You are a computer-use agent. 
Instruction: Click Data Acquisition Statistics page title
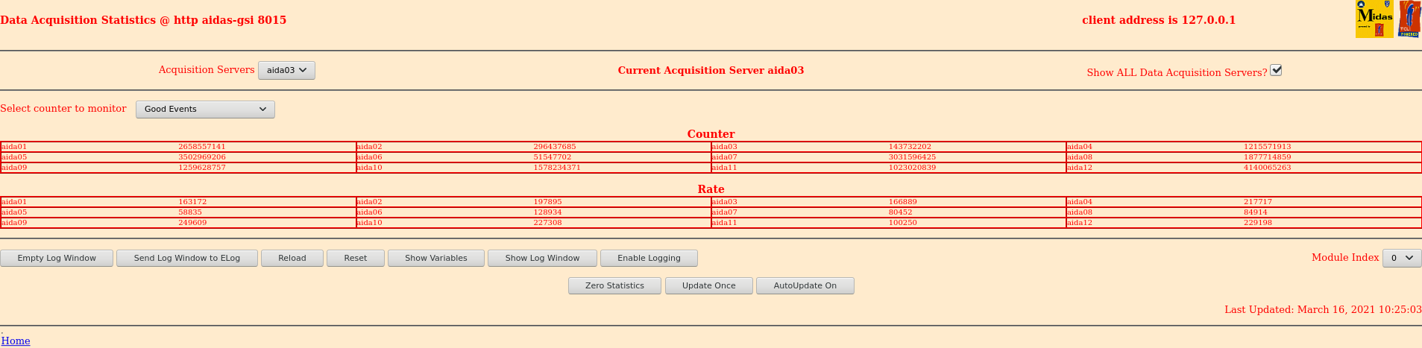point(143,20)
